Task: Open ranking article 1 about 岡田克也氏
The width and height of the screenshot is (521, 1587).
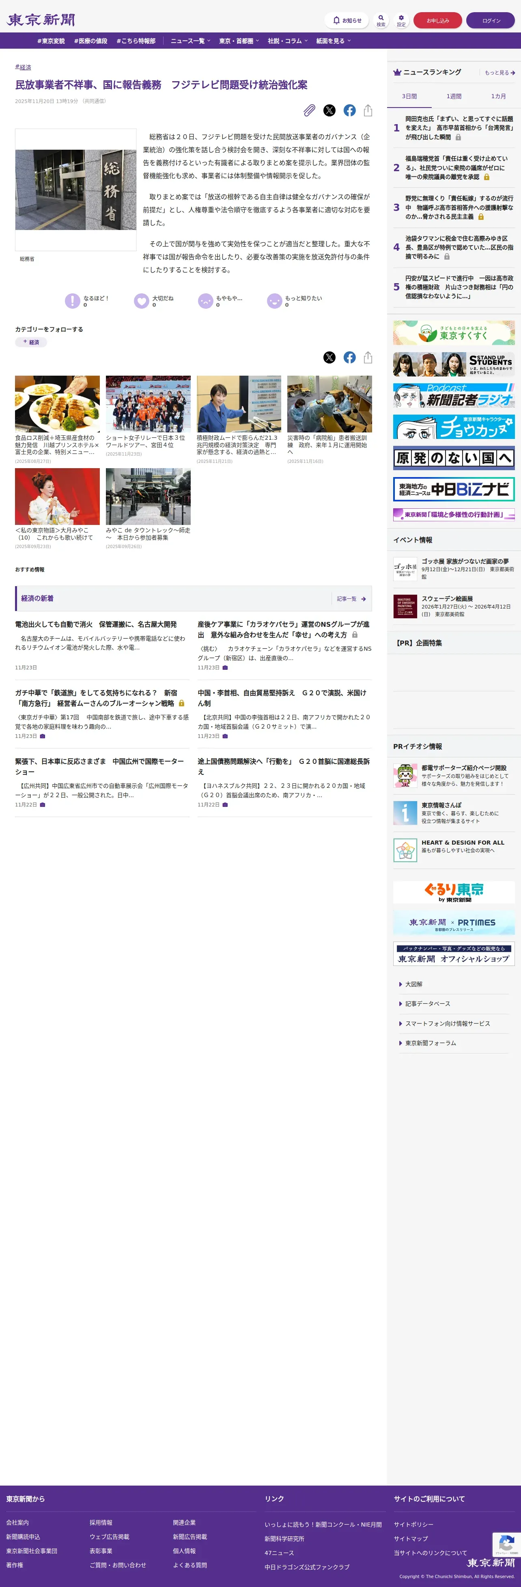Action: [459, 127]
